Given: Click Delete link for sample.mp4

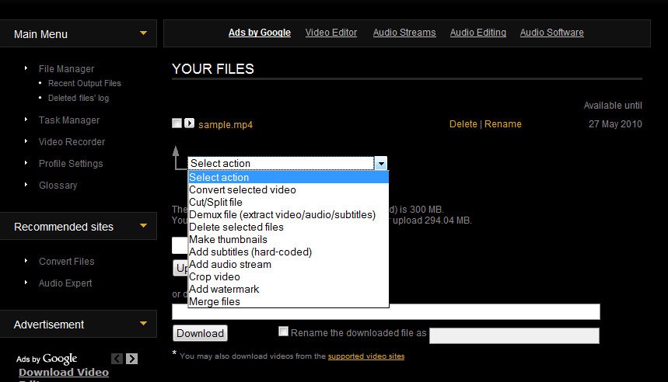Looking at the screenshot, I should click(463, 124).
